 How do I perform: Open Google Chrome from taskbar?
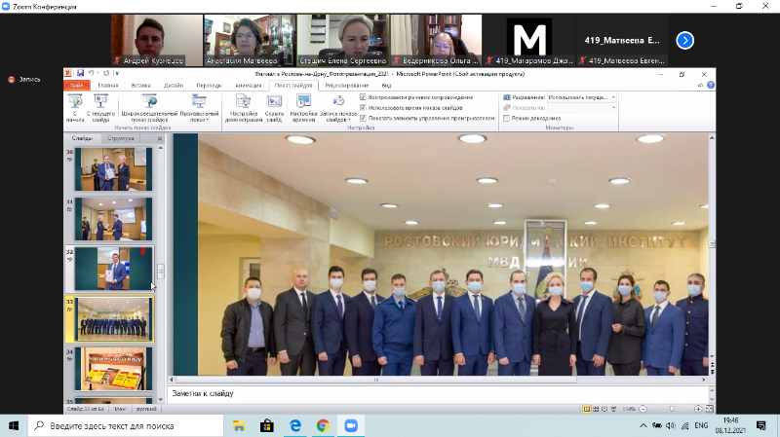pyautogui.click(x=323, y=426)
